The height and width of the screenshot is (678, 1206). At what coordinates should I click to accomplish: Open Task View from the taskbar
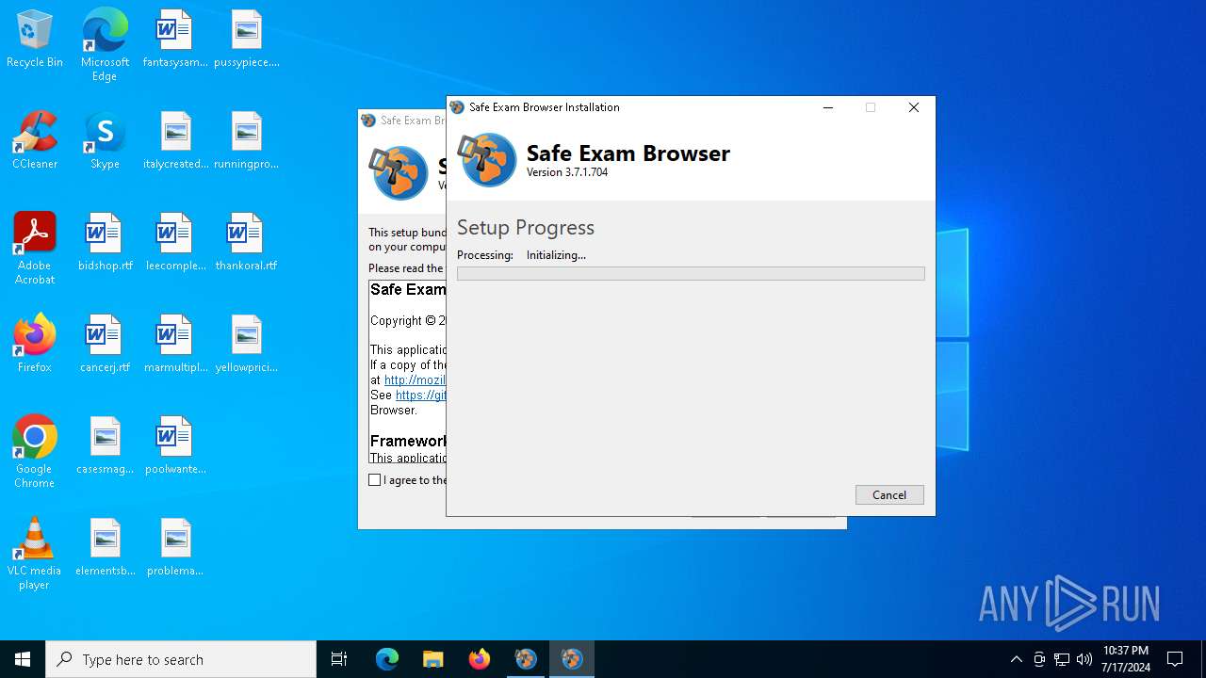pos(339,659)
